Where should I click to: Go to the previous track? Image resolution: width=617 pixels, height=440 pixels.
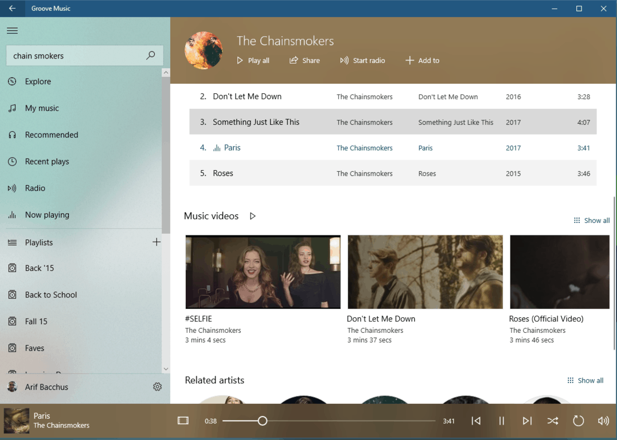[476, 421]
